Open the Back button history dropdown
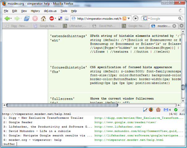This screenshot has height=148, width=187. [x=11, y=18]
